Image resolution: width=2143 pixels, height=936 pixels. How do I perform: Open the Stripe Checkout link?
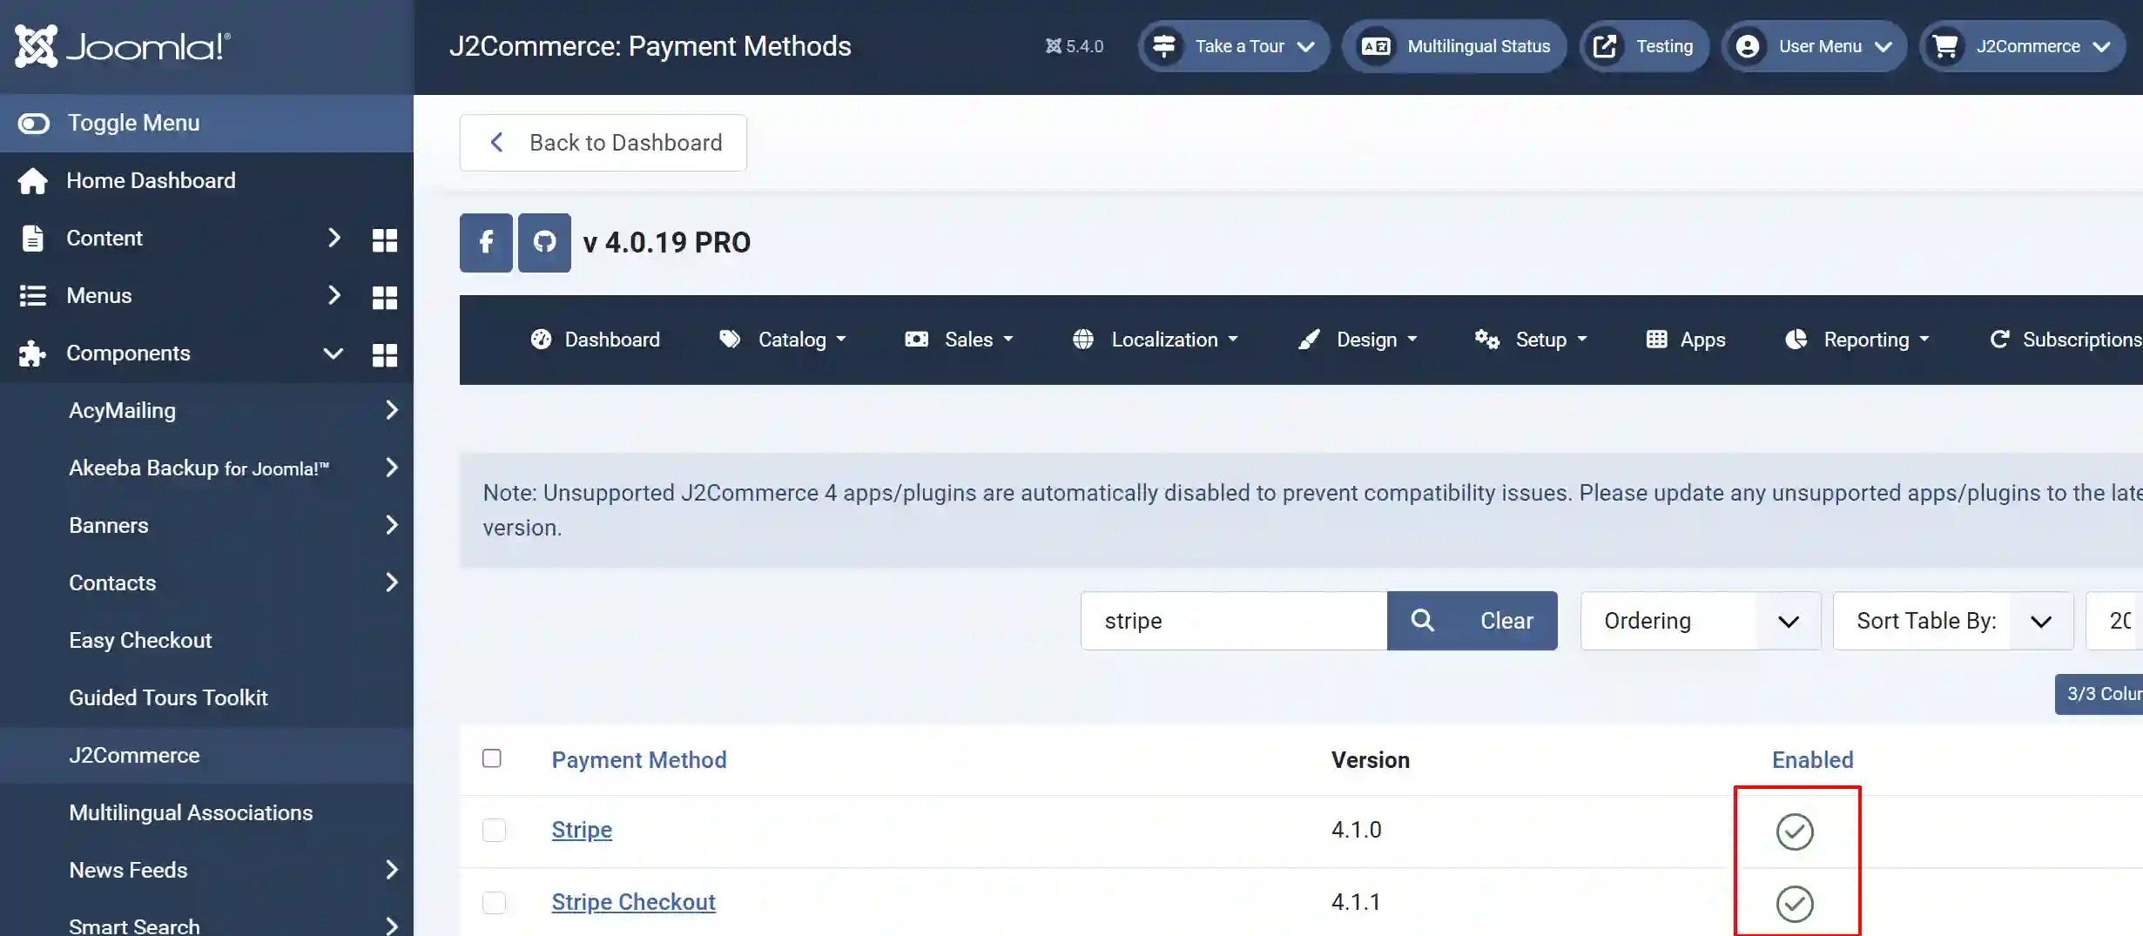[633, 903]
